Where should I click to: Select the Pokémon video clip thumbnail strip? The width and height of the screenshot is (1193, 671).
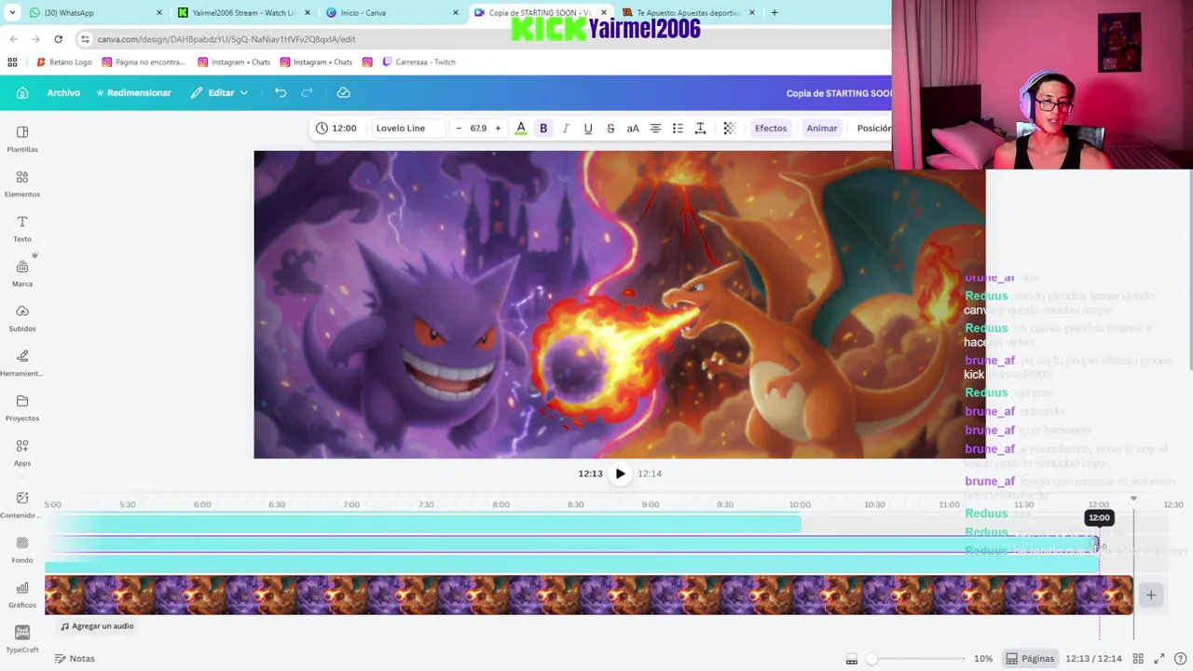click(x=588, y=595)
